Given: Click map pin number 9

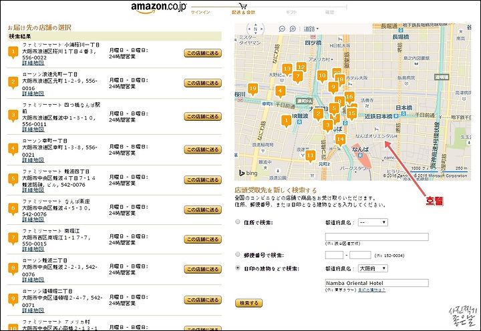Looking at the screenshot, I should tap(333, 87).
